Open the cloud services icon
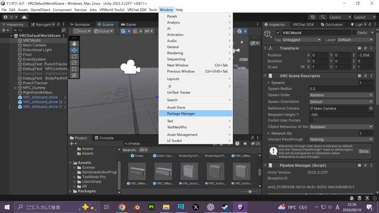The width and height of the screenshot is (379, 213). coord(24,17)
